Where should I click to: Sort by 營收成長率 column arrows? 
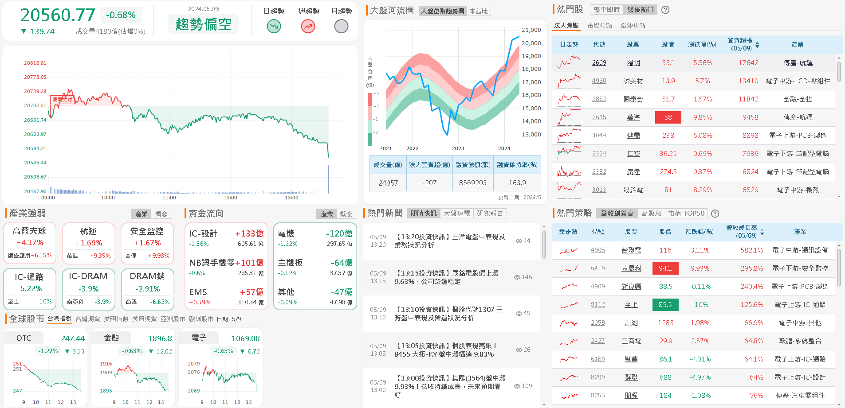click(762, 232)
